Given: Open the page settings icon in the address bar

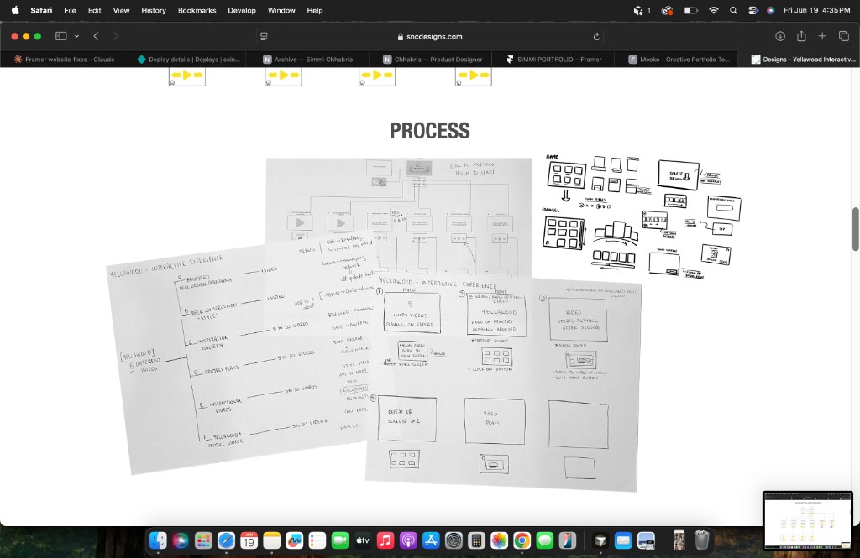Looking at the screenshot, I should click(264, 36).
